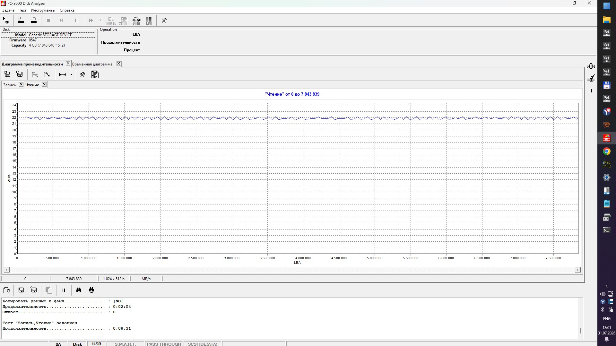This screenshot has height=346, width=616.
Task: Save the log with the floppy icon
Action: coord(21,290)
